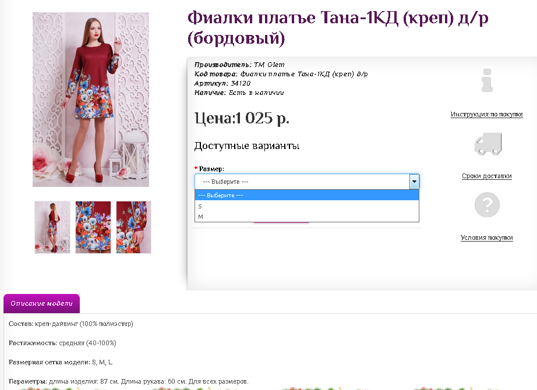
Task: Click the price text Цена:1 025 р.
Action: pos(242,118)
